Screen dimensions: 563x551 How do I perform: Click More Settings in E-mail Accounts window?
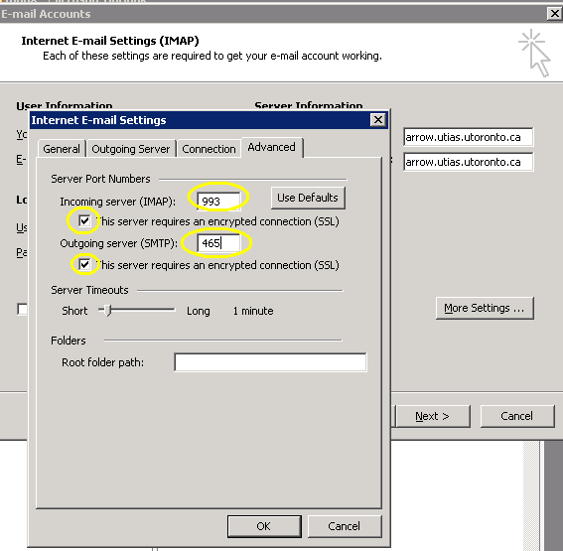[x=485, y=308]
